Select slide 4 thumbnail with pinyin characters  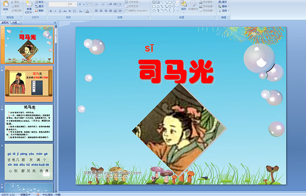coord(29,162)
